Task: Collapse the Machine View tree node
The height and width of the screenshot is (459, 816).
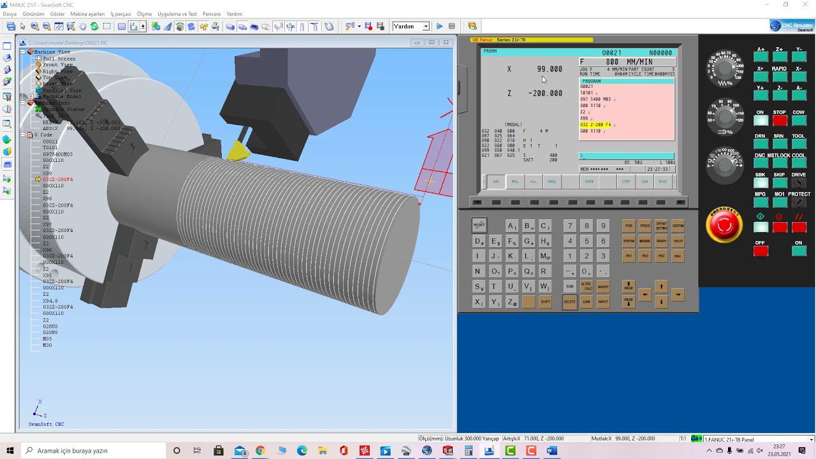Action: pos(24,52)
